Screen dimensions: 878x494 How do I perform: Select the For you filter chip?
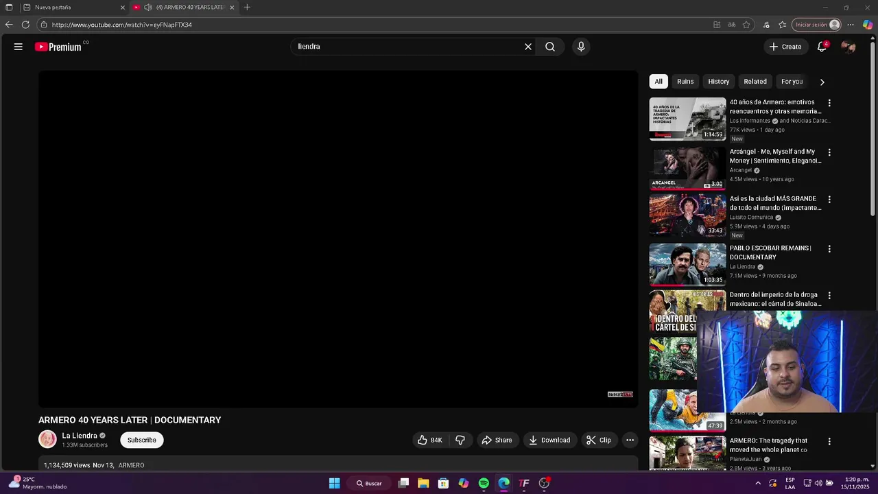point(792,82)
